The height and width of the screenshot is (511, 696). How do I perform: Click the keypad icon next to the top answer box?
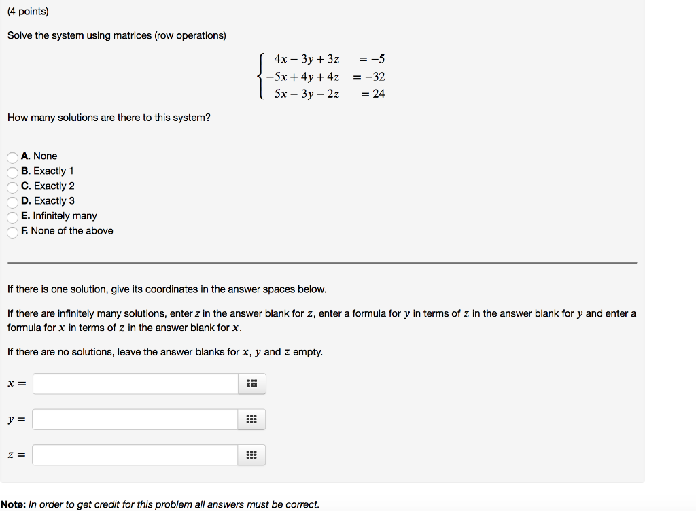click(251, 383)
